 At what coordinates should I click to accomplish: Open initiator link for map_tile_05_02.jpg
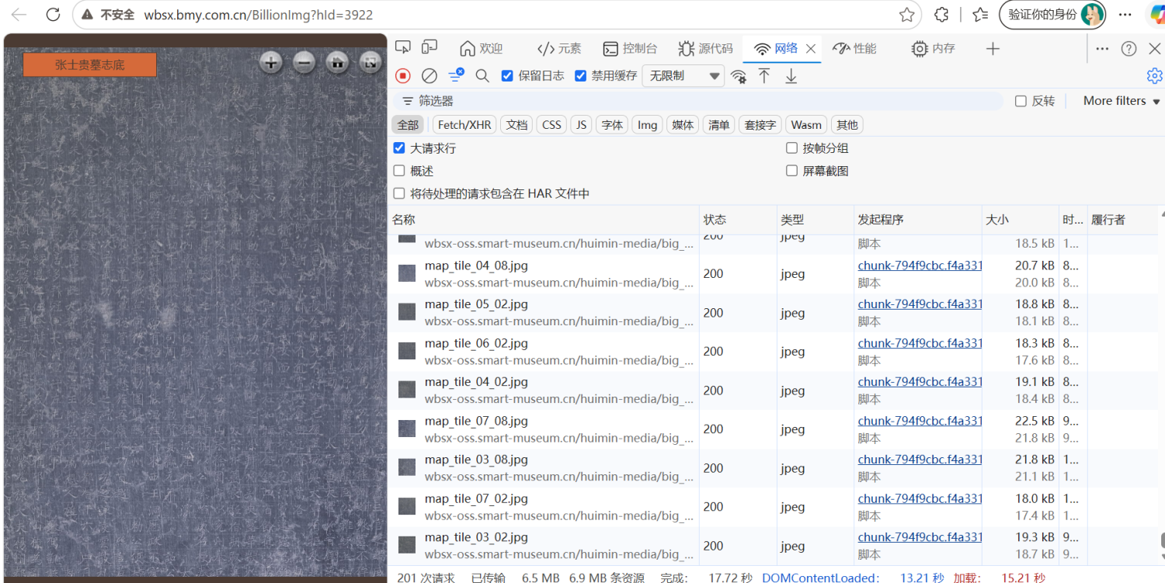click(x=920, y=304)
